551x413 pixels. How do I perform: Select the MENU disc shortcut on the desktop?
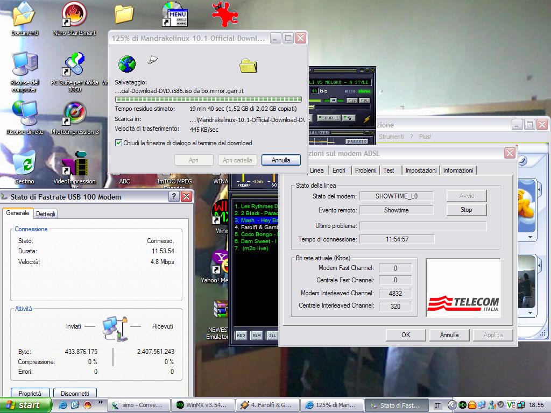point(175,14)
